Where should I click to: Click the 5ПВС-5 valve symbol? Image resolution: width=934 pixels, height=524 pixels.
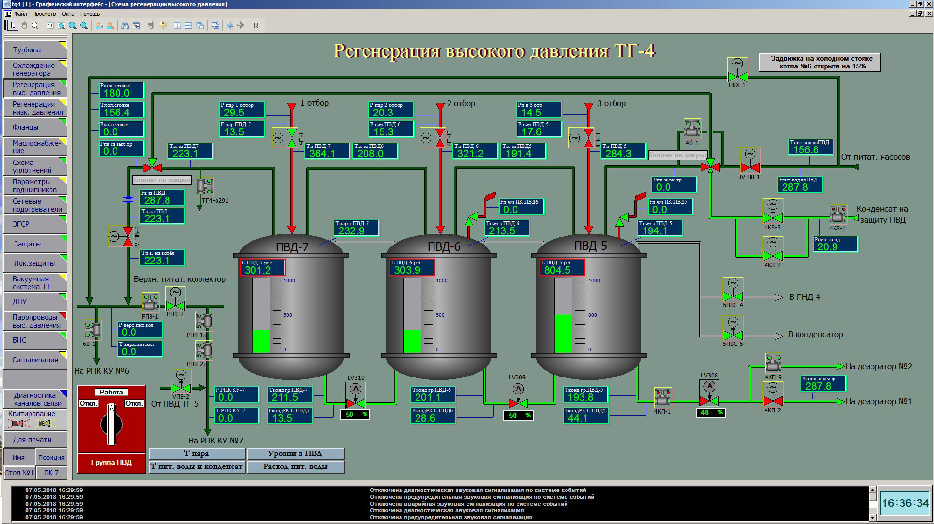coord(733,328)
